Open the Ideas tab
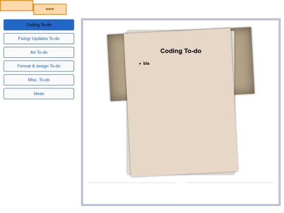This screenshot has height=213, width=284. click(x=39, y=94)
